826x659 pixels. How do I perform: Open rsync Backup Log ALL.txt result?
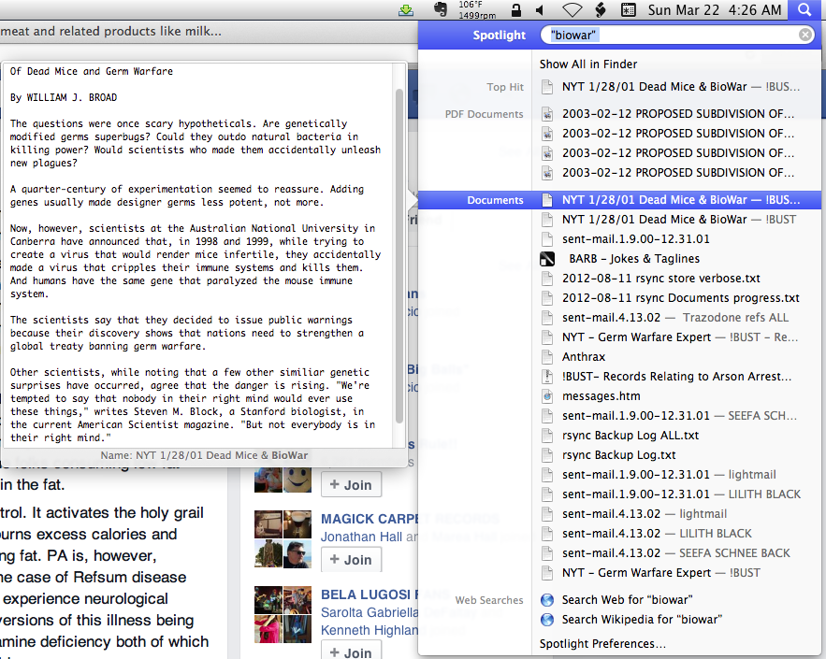pos(630,436)
